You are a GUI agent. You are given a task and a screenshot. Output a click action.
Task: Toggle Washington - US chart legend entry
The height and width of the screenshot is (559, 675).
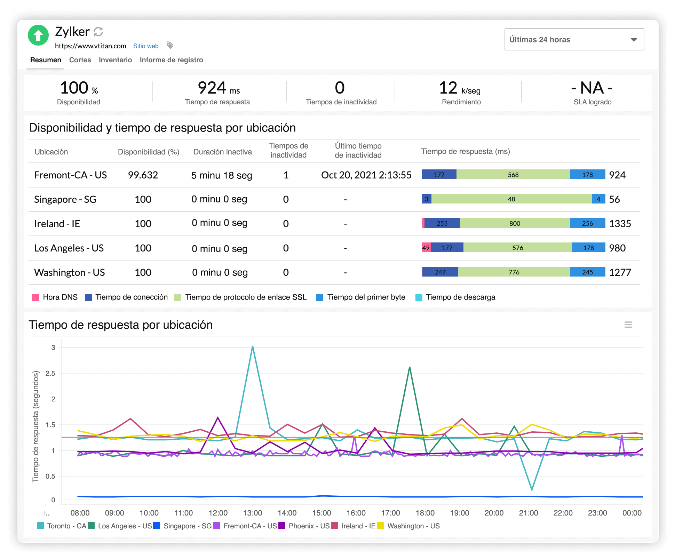pyautogui.click(x=408, y=526)
